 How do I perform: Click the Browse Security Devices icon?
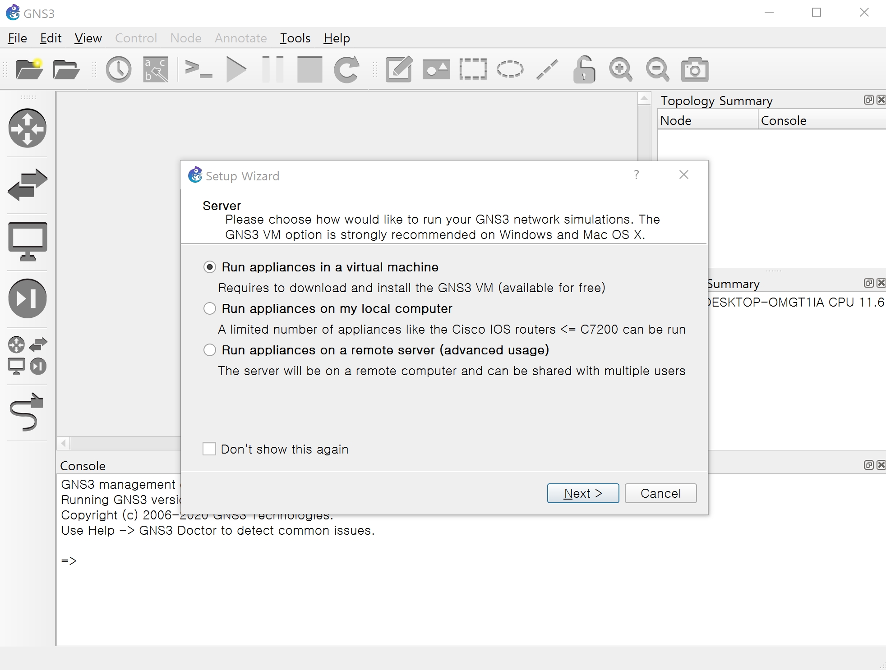tap(28, 298)
